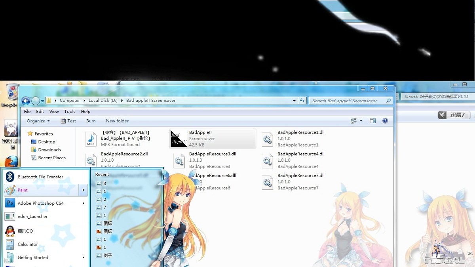Click the Calculator icon in Start menu
This screenshot has height=267, width=475.
[10, 244]
